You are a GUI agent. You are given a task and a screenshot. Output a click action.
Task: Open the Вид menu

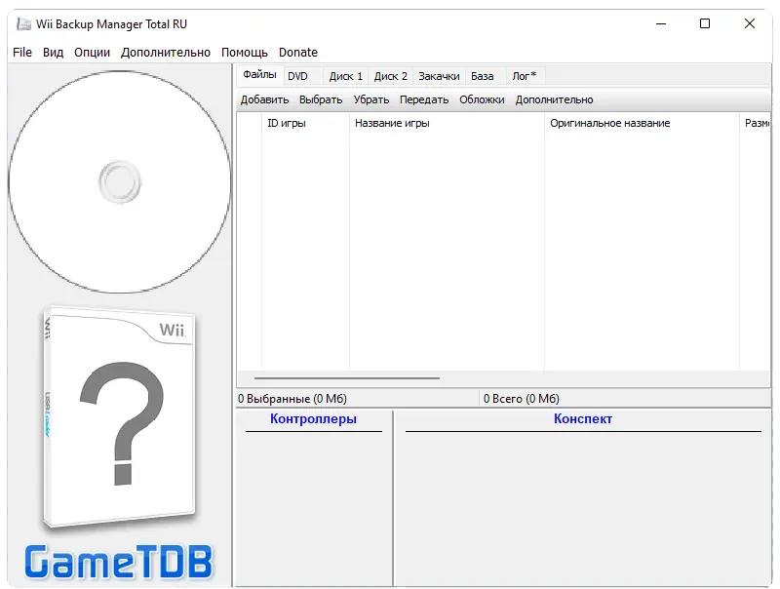click(x=54, y=53)
